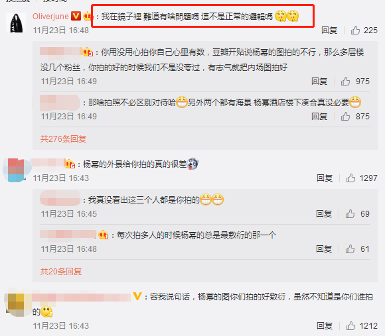Like the 16:45 reply with 69 likes
Screen dimensions: 385x336
tap(350, 213)
